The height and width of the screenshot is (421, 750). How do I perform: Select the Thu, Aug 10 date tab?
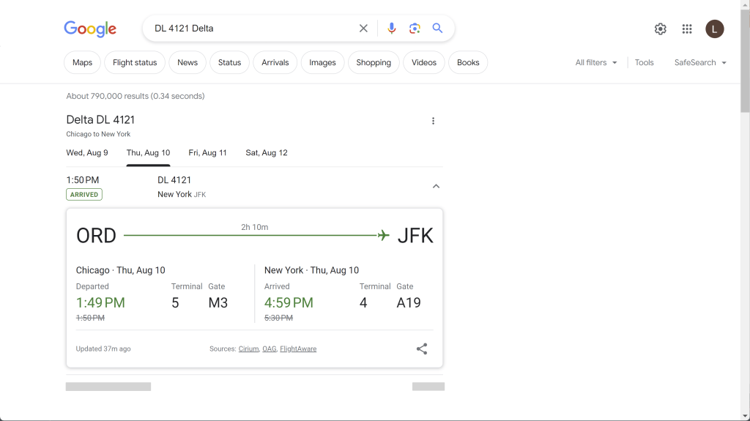pos(148,152)
